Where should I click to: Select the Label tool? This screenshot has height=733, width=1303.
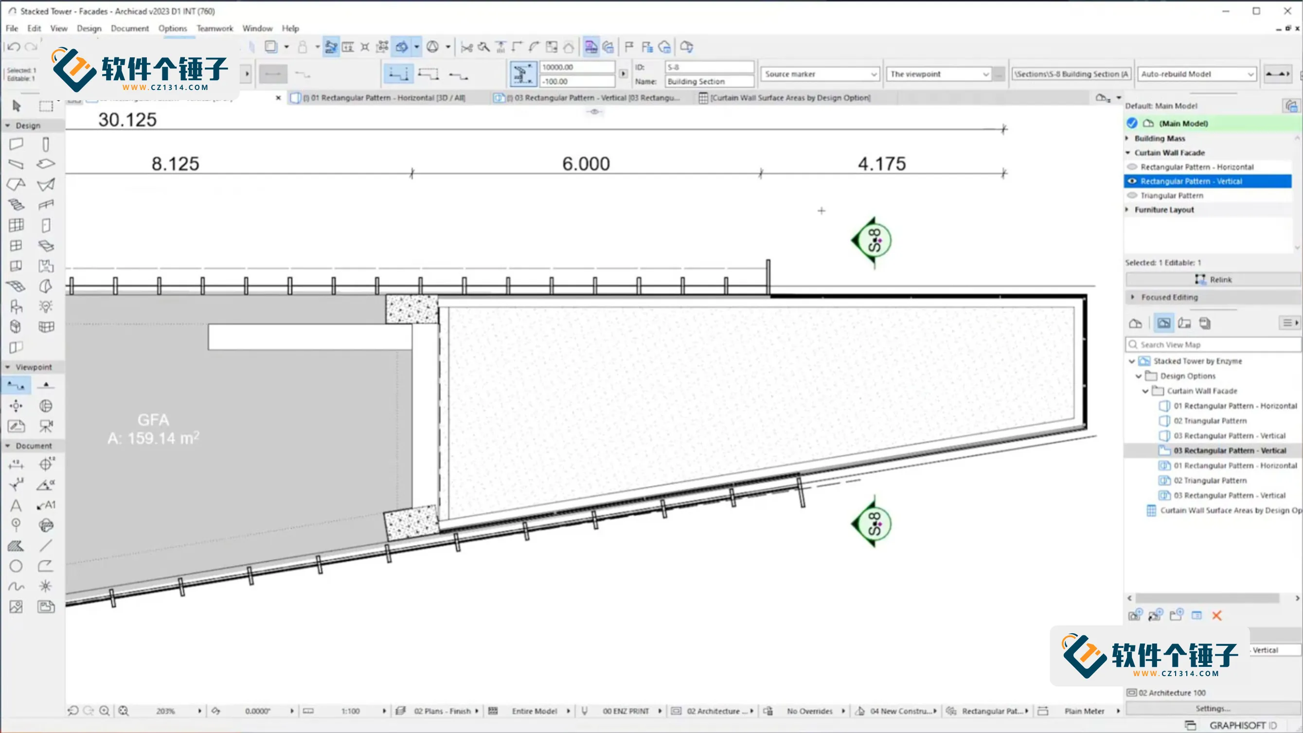pyautogui.click(x=46, y=505)
